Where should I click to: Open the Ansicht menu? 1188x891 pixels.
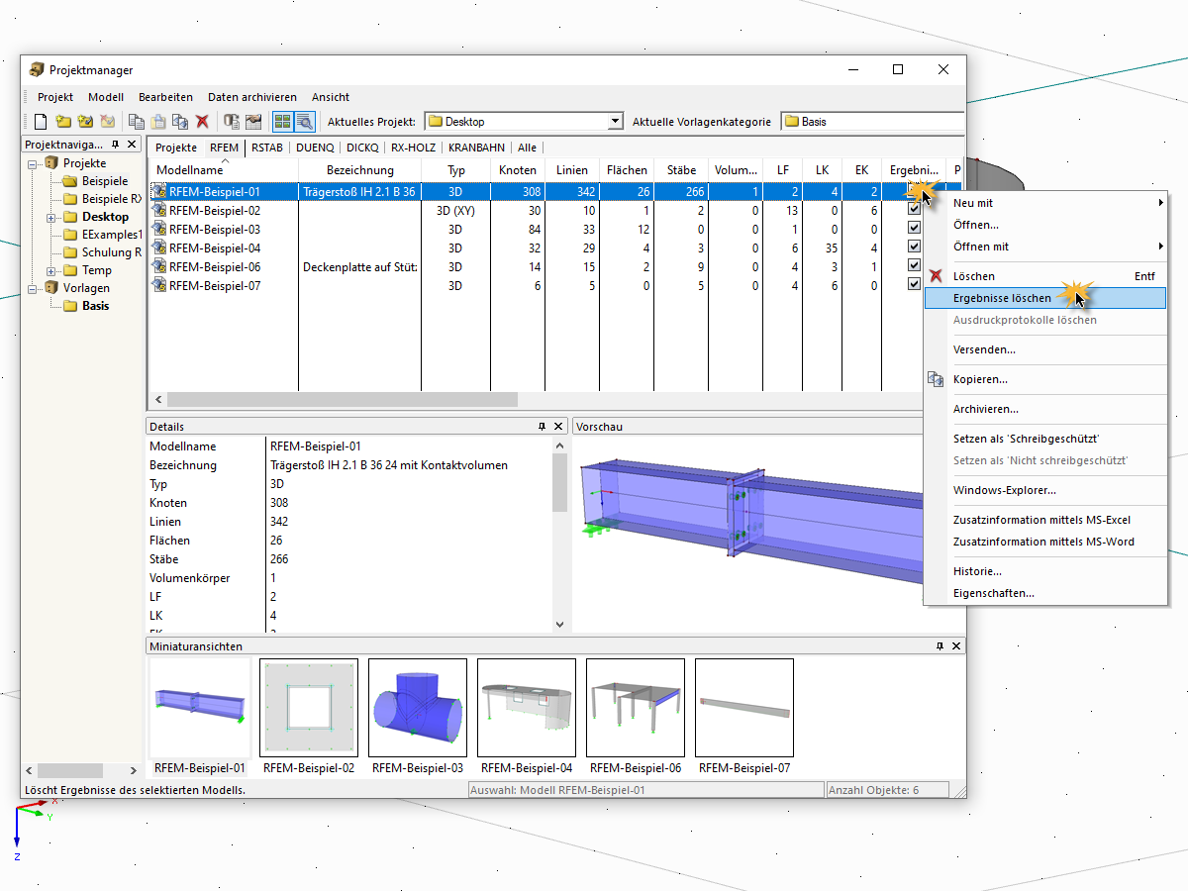[331, 97]
